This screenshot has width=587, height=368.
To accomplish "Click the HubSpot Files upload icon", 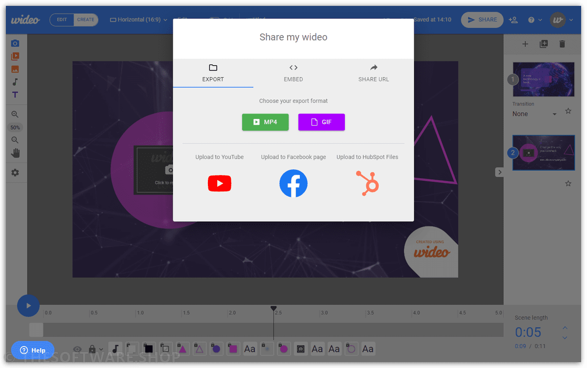I will tap(367, 184).
